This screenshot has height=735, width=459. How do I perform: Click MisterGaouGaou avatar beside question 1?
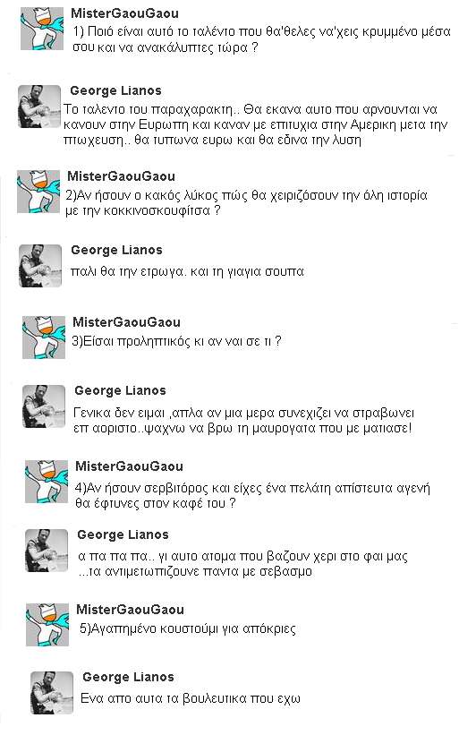[42, 28]
